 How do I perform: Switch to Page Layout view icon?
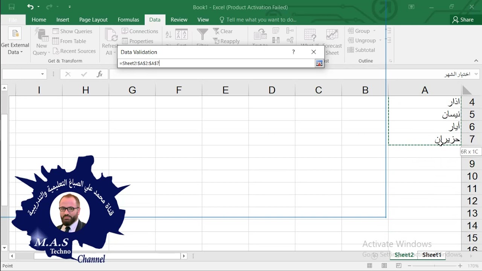(384, 266)
